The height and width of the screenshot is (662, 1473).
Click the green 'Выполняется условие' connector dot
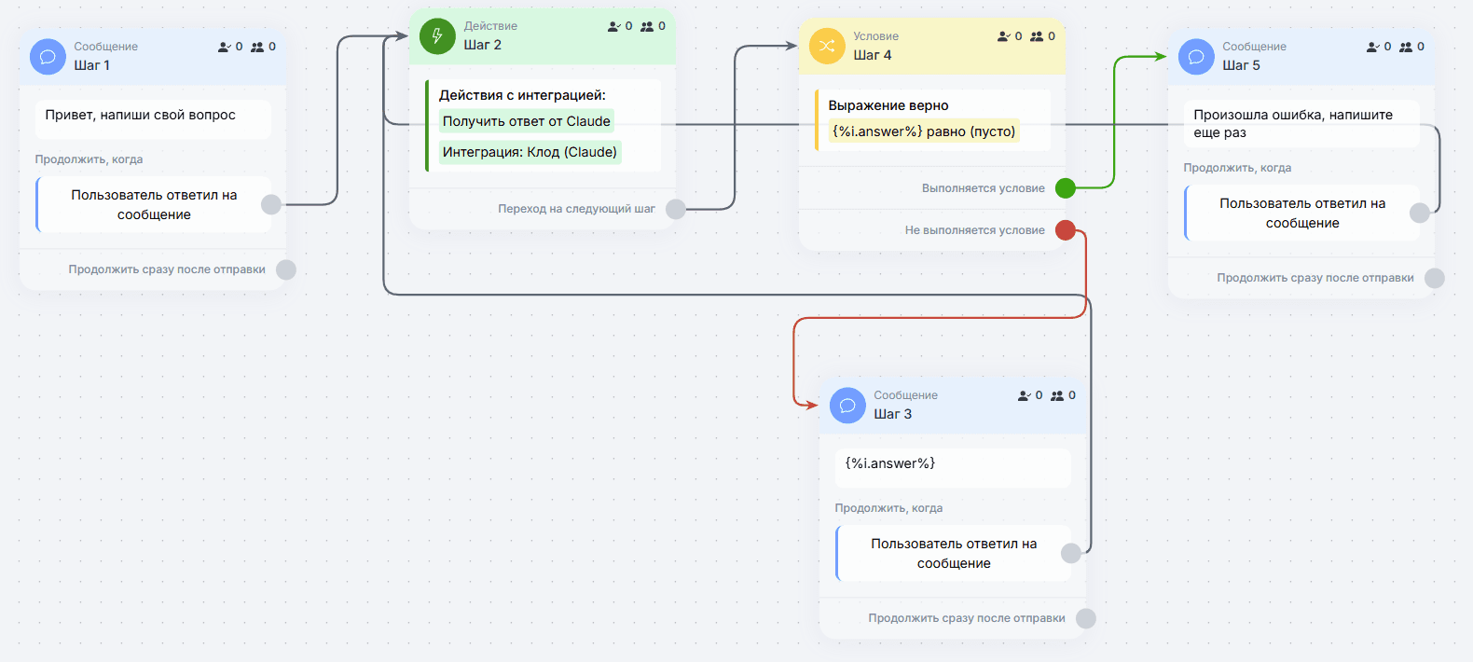(1066, 188)
